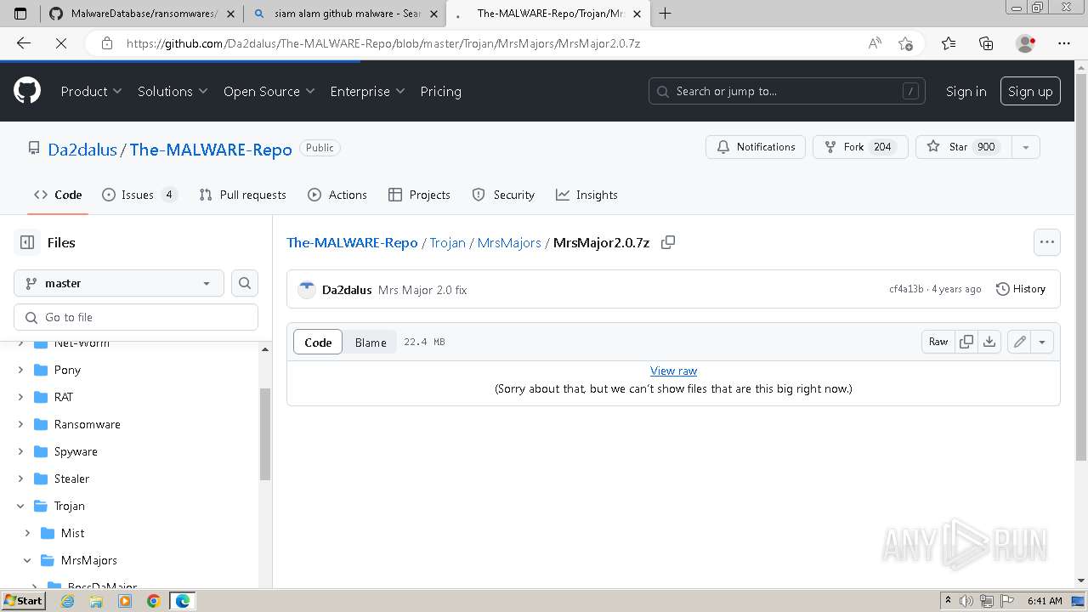Open Windows Start menu
This screenshot has width=1088, height=612.
click(x=23, y=601)
